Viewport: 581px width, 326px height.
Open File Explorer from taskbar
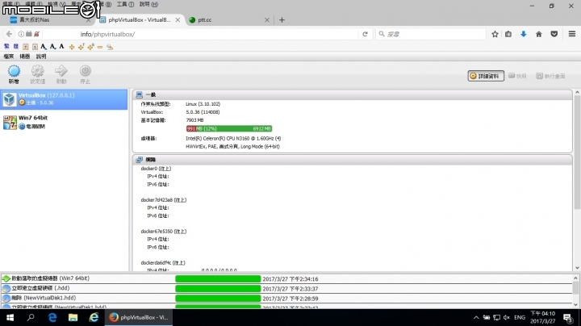(x=73, y=317)
